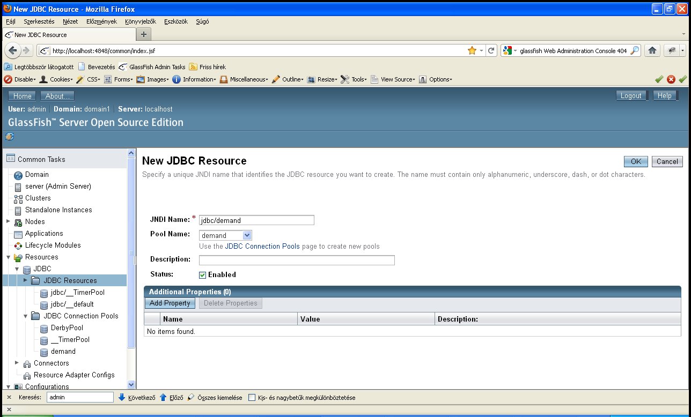
Task: Click the Lifecycle Modules icon
Action: [18, 245]
